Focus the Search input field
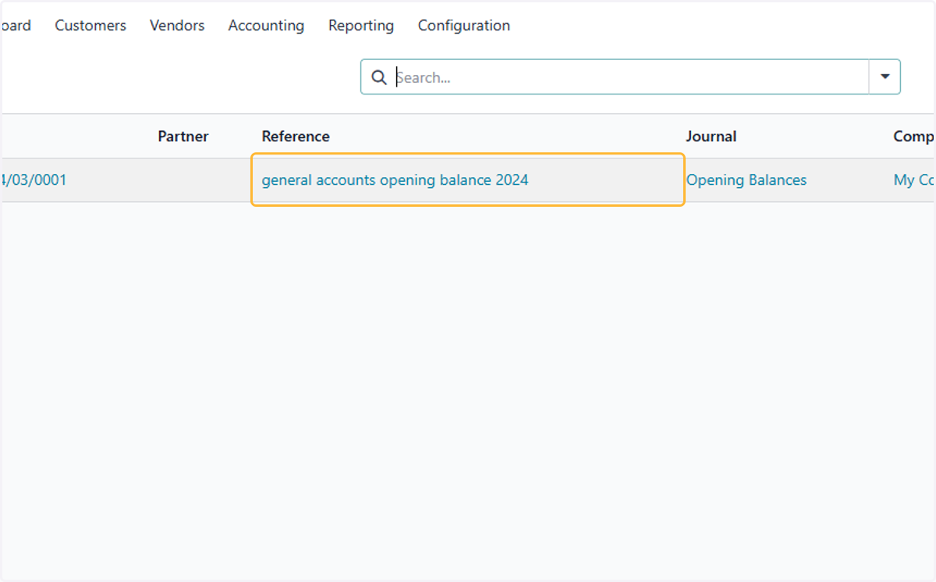936x582 pixels. (630, 77)
